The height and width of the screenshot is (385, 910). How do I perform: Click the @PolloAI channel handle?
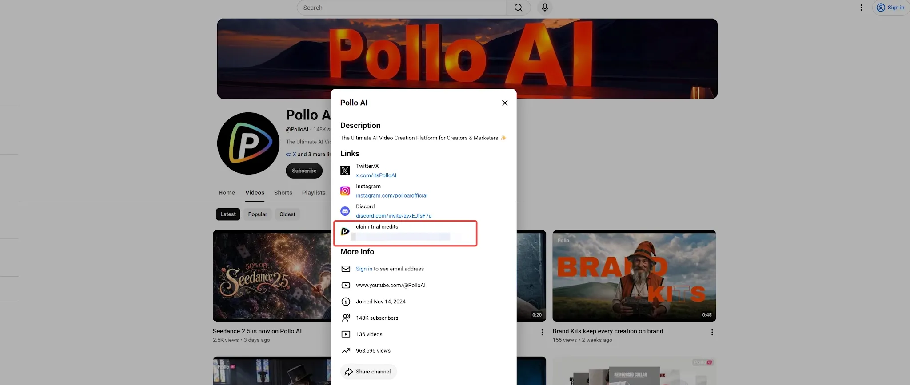(x=297, y=129)
